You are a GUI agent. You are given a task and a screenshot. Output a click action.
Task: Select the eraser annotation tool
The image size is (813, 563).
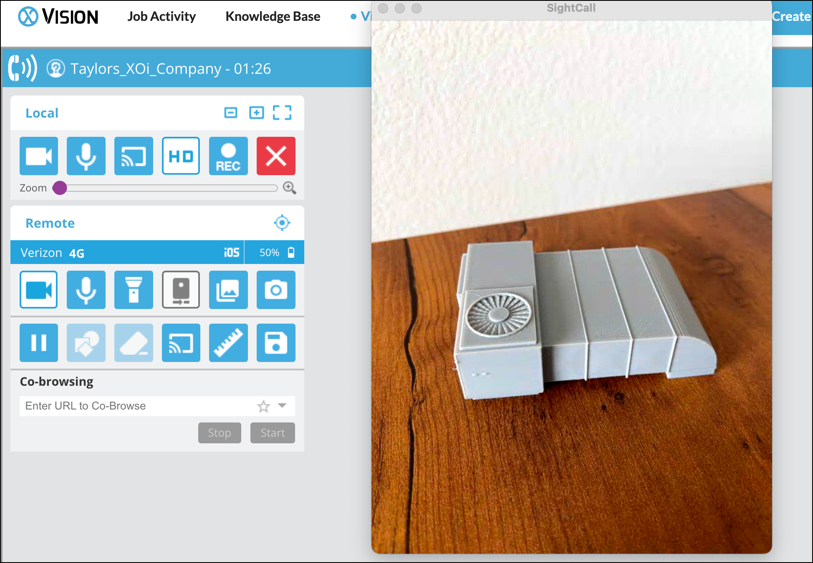[134, 342]
